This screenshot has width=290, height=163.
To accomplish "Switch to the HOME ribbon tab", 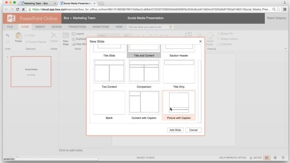I will point(25,27).
